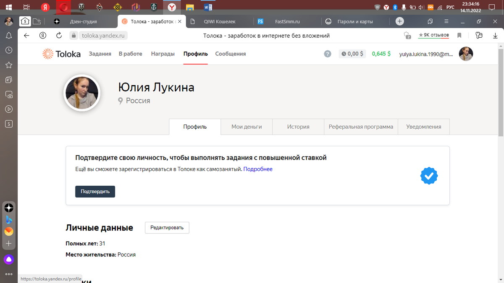The image size is (504, 283).
Task: Open the media player icon in sidebar
Action: point(9,109)
